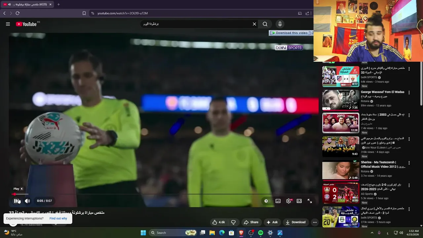Bookmark this page in the browser
Screen dimensions: 423x238
pyautogui.click(x=84, y=13)
